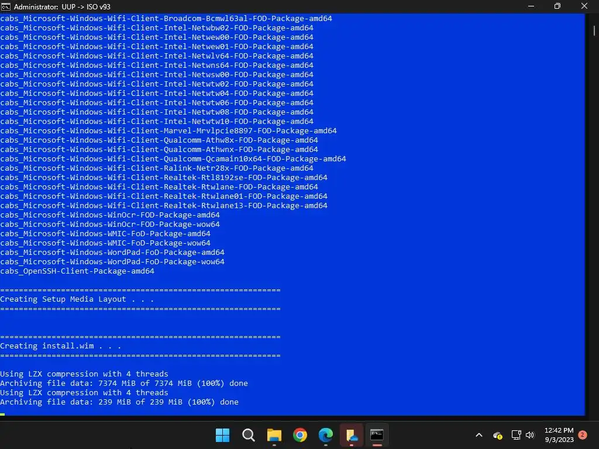This screenshot has height=449, width=599.
Task: Open taskbar Search
Action: pos(248,435)
